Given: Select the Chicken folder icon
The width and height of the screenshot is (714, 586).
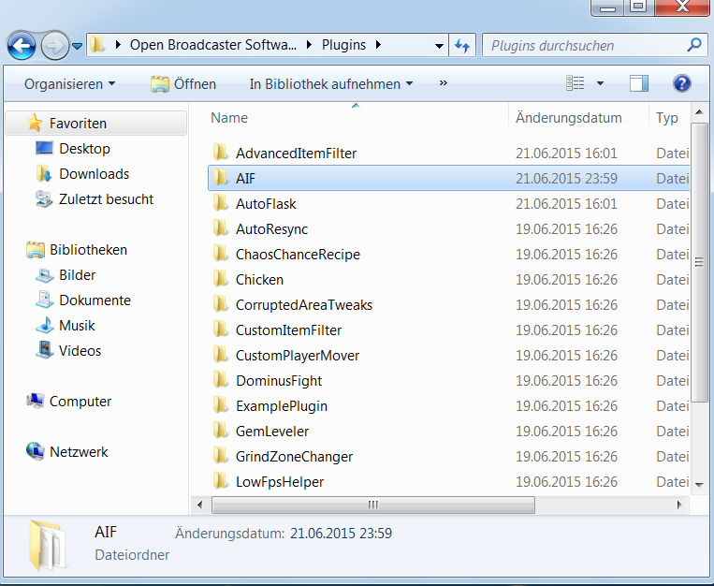Looking at the screenshot, I should click(x=221, y=279).
